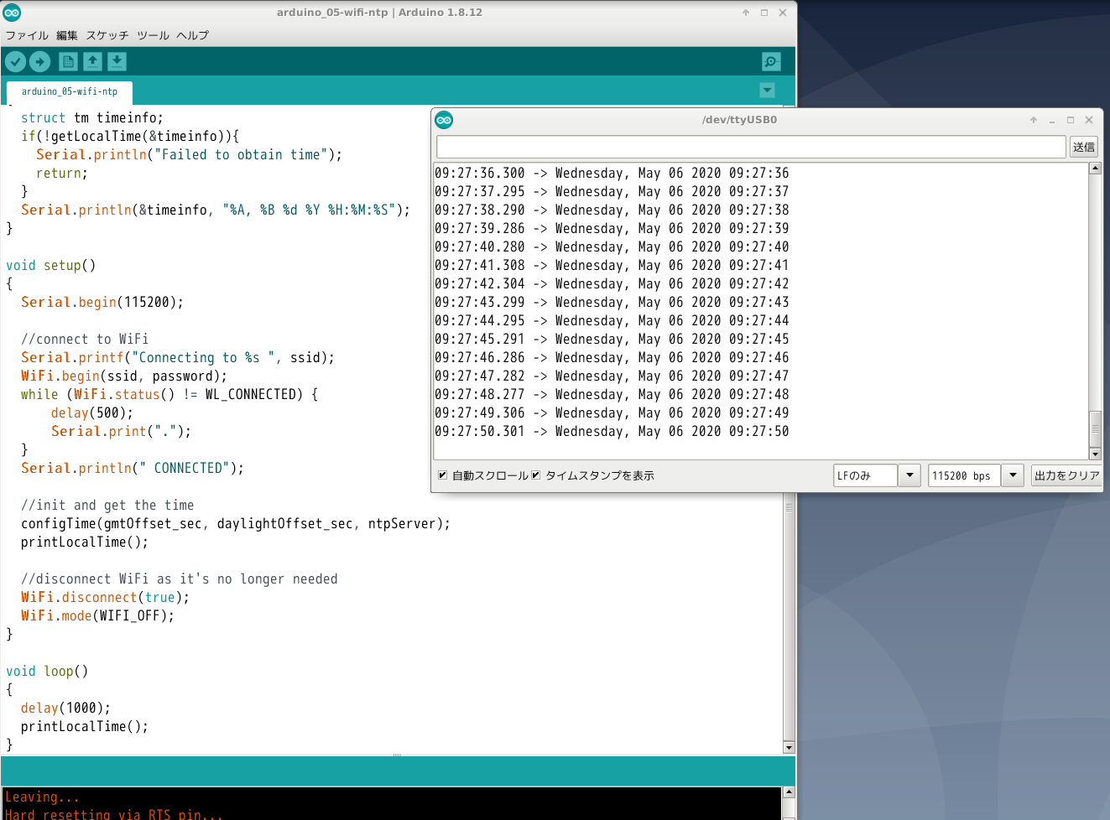Select the arduino_05-wifi-ntp sketch tab
Image resolution: width=1110 pixels, height=820 pixels.
(70, 91)
